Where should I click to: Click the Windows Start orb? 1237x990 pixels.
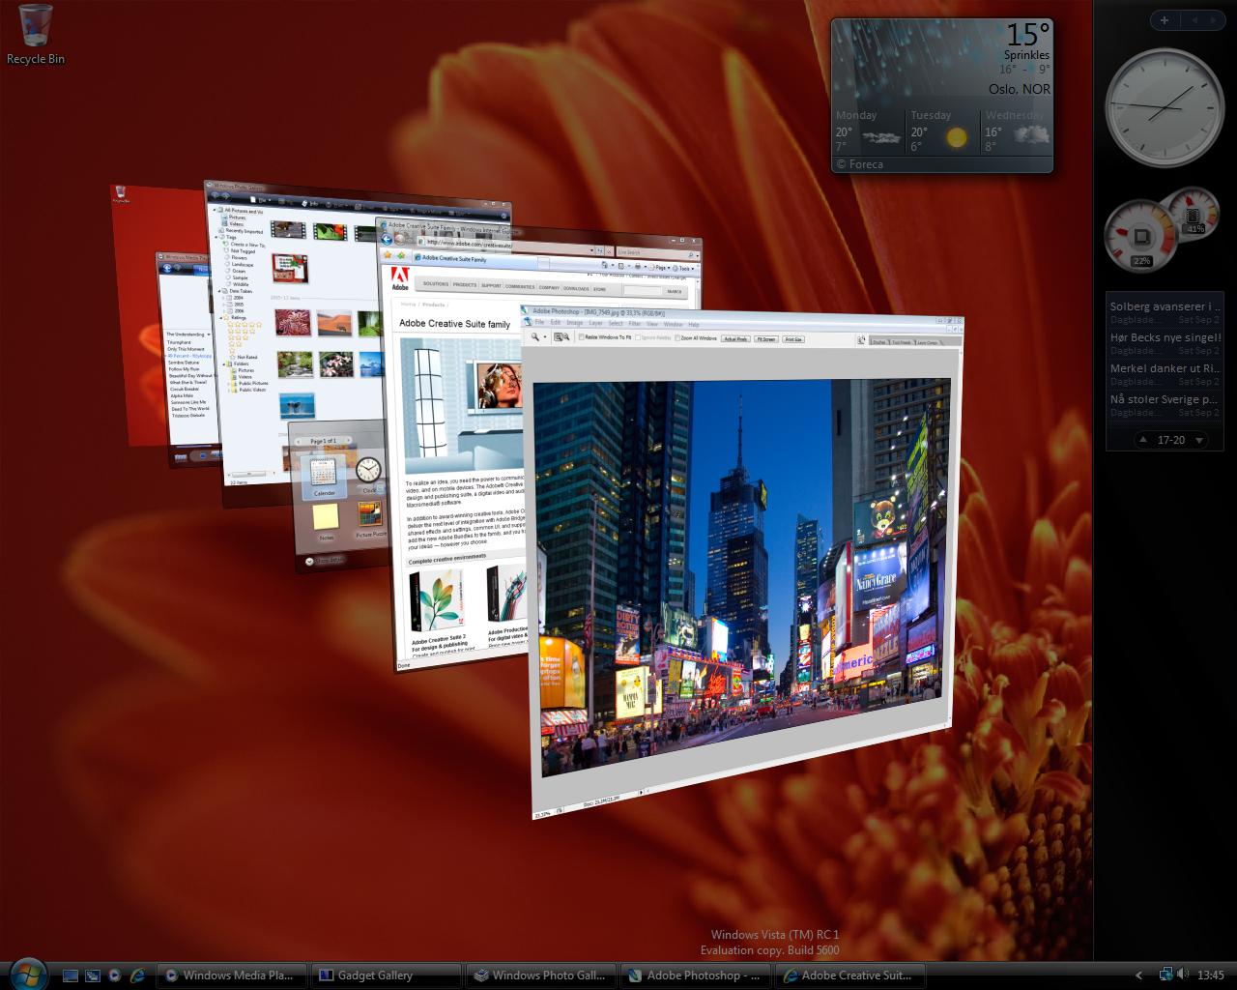pos(27,974)
